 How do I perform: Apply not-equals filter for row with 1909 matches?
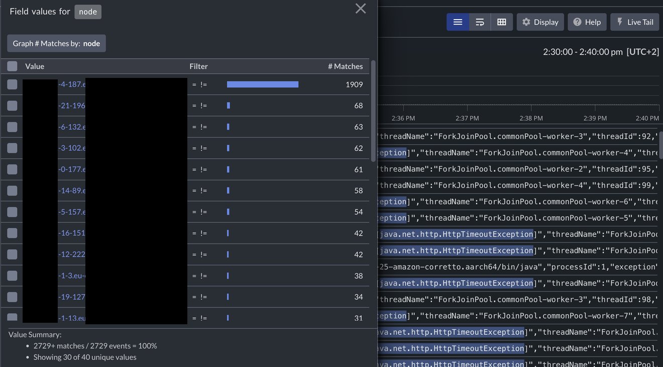coord(203,84)
